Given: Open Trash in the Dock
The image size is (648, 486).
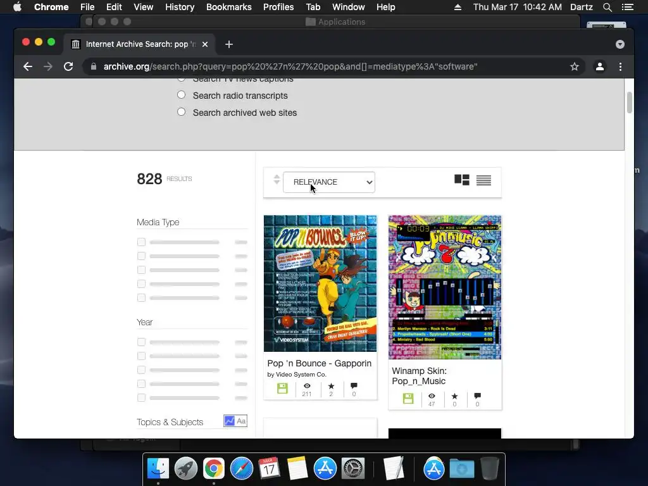Looking at the screenshot, I should pyautogui.click(x=490, y=469).
